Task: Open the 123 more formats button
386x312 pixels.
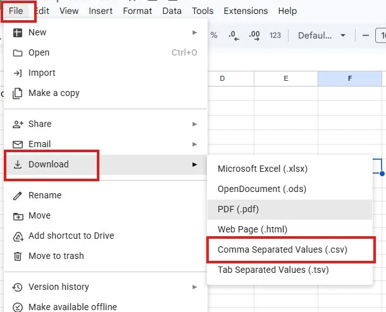Action: click(275, 35)
